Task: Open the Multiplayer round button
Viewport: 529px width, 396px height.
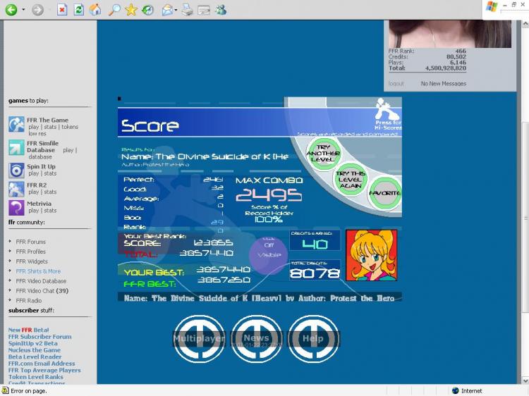Action: click(x=199, y=339)
